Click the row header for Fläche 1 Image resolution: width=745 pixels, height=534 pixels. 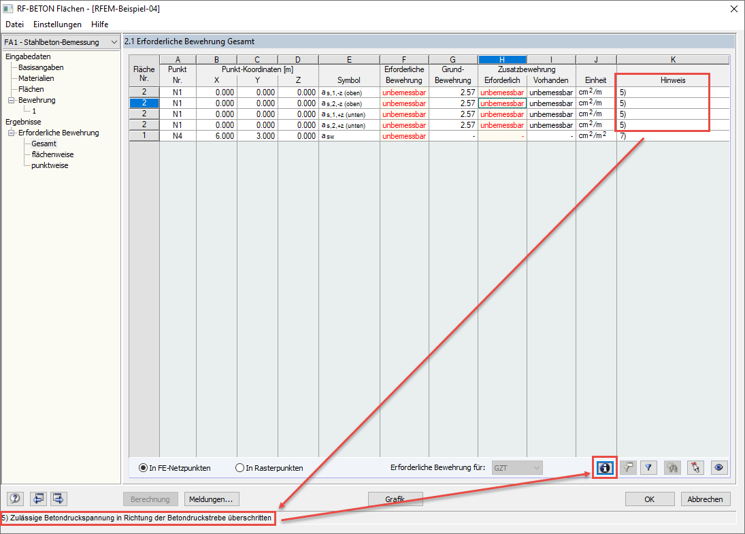(144, 136)
